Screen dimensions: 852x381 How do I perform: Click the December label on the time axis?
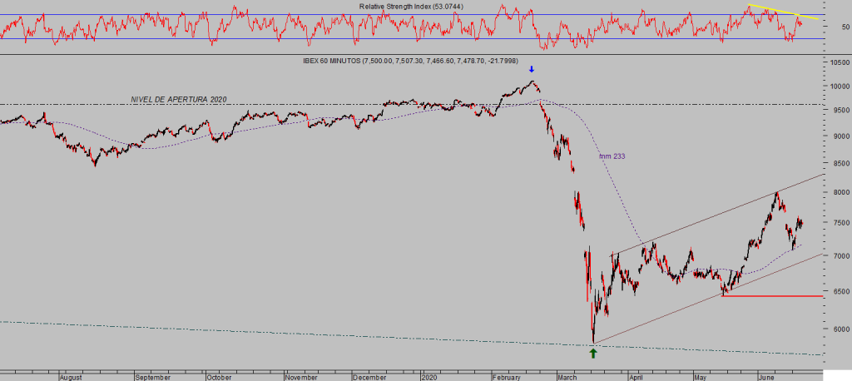[x=369, y=377]
